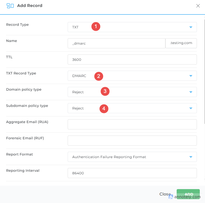205x203 pixels.
Task: Click the red annotation marker 1
Action: pyautogui.click(x=96, y=27)
